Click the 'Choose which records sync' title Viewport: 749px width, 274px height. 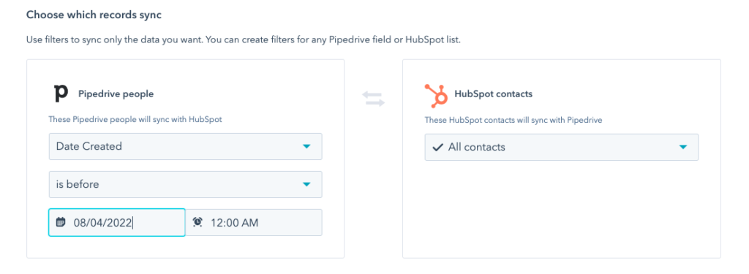pyautogui.click(x=94, y=15)
